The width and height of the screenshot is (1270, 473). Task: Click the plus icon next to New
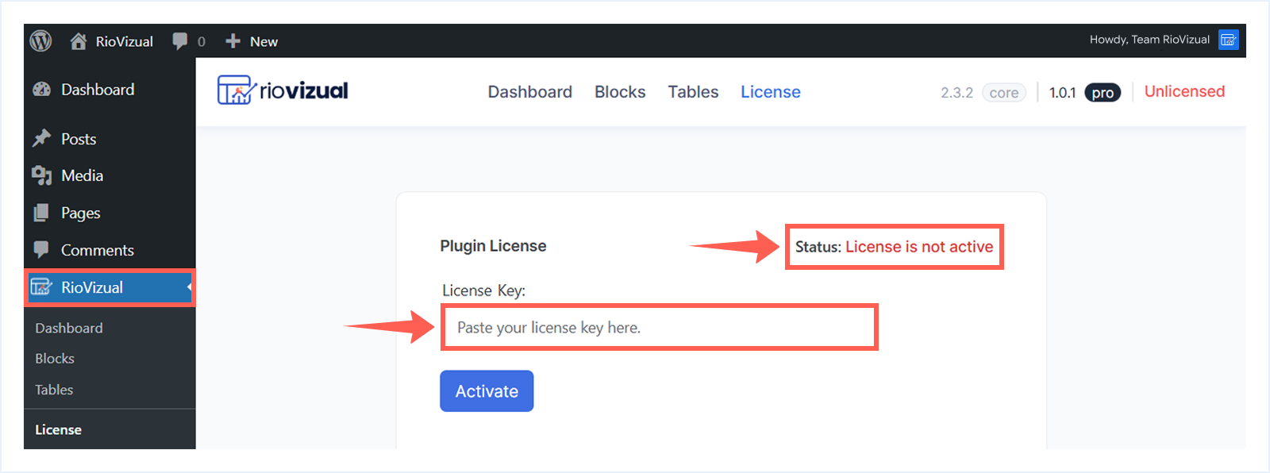(233, 41)
